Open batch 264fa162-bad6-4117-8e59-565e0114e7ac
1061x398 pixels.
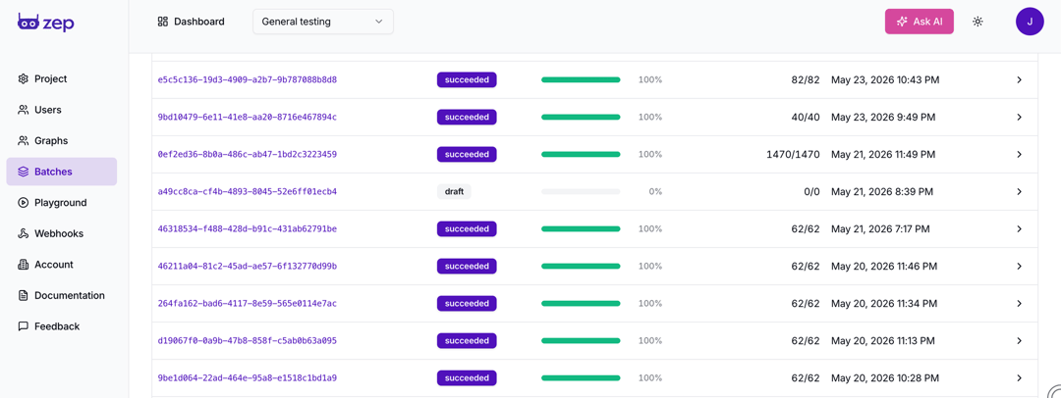tap(247, 303)
